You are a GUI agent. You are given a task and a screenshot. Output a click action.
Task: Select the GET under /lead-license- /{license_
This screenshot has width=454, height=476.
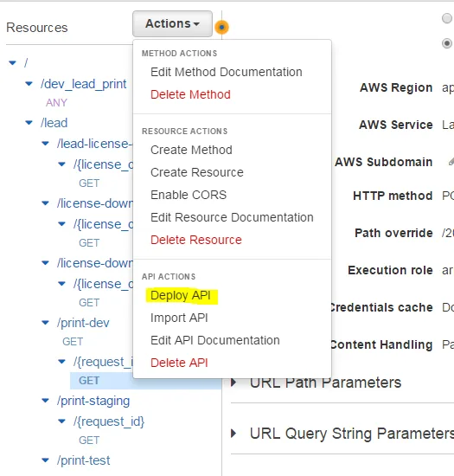pyautogui.click(x=89, y=183)
